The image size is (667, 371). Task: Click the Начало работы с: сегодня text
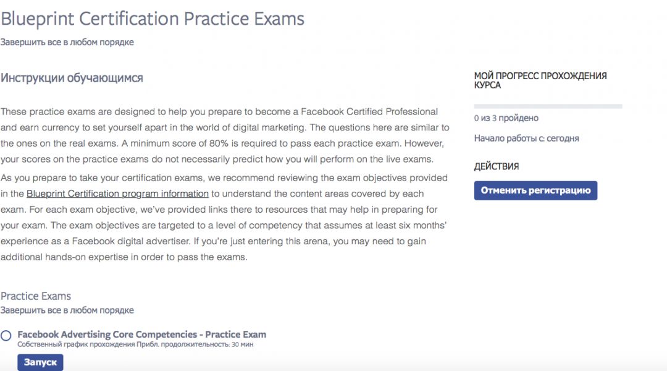pos(526,139)
